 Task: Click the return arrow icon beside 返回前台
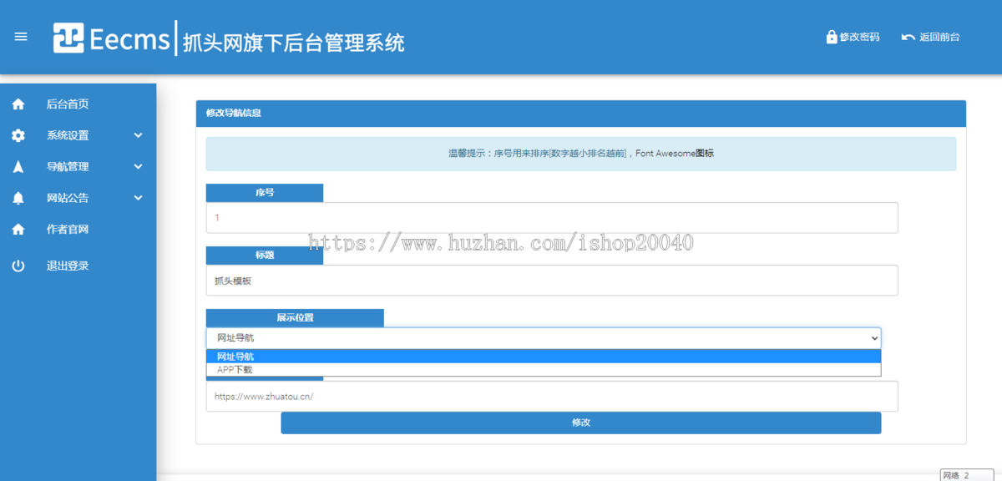pos(908,38)
